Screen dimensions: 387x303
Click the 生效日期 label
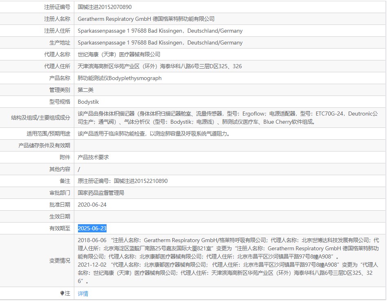pyautogui.click(x=60, y=216)
